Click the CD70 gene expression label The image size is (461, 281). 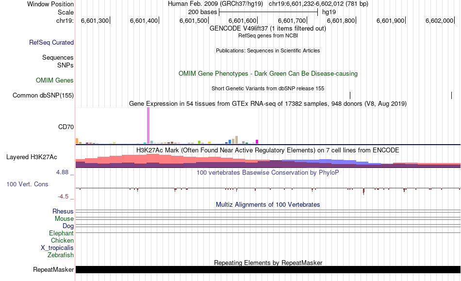[x=66, y=127]
